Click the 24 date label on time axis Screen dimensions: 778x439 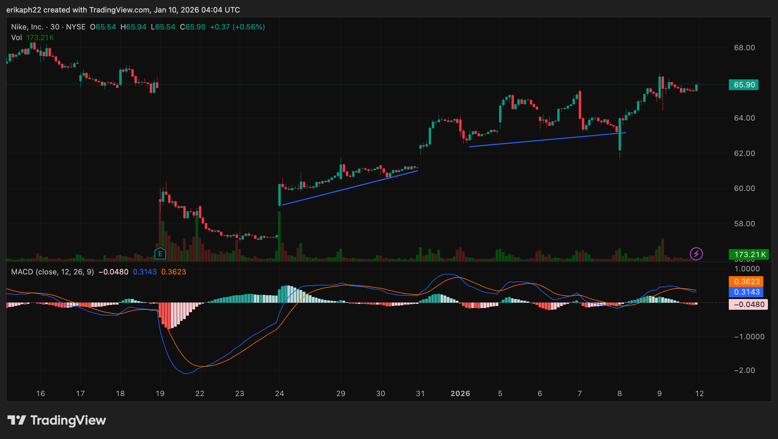click(279, 394)
